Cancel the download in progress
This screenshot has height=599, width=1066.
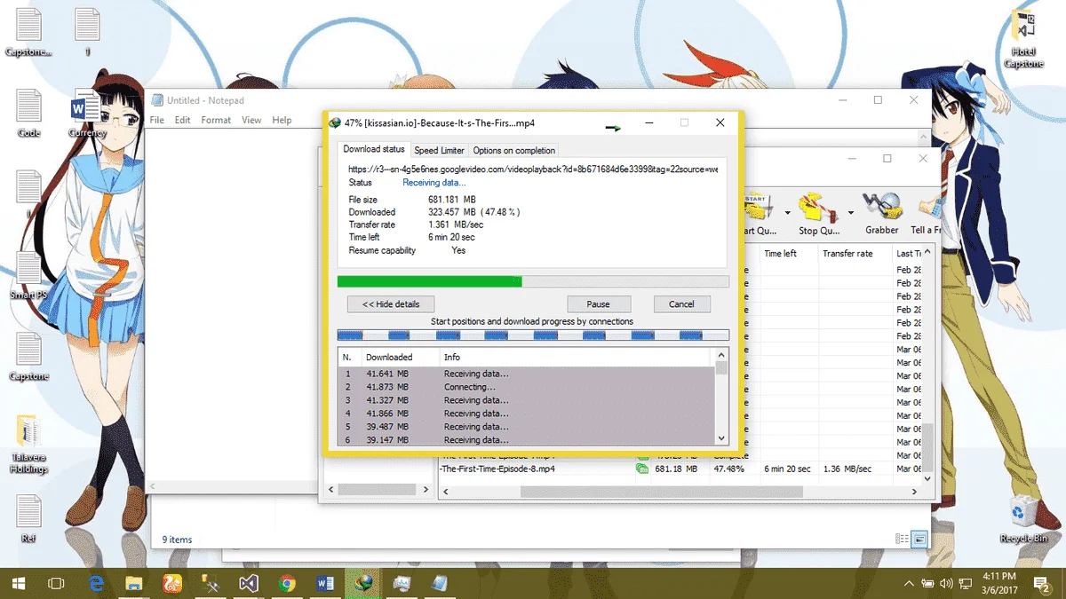[x=681, y=303]
